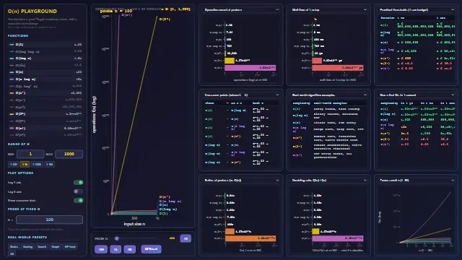Click the 'probe n = 100' chart annotation
Screen dimensions: 462x260
116,11
